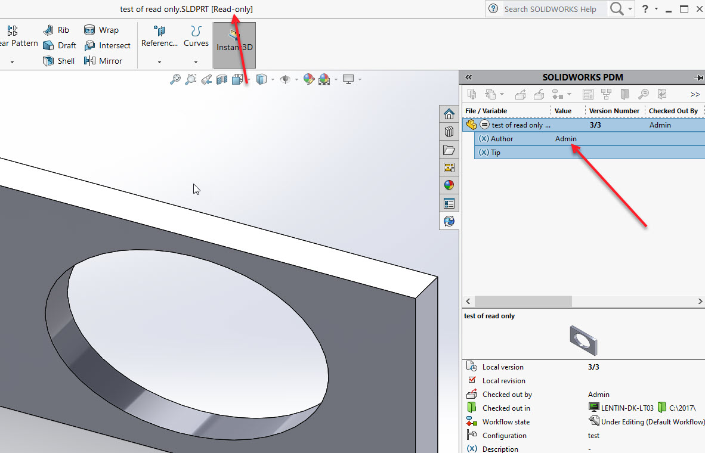Expand the Reference Geometry dropdown

(x=159, y=61)
